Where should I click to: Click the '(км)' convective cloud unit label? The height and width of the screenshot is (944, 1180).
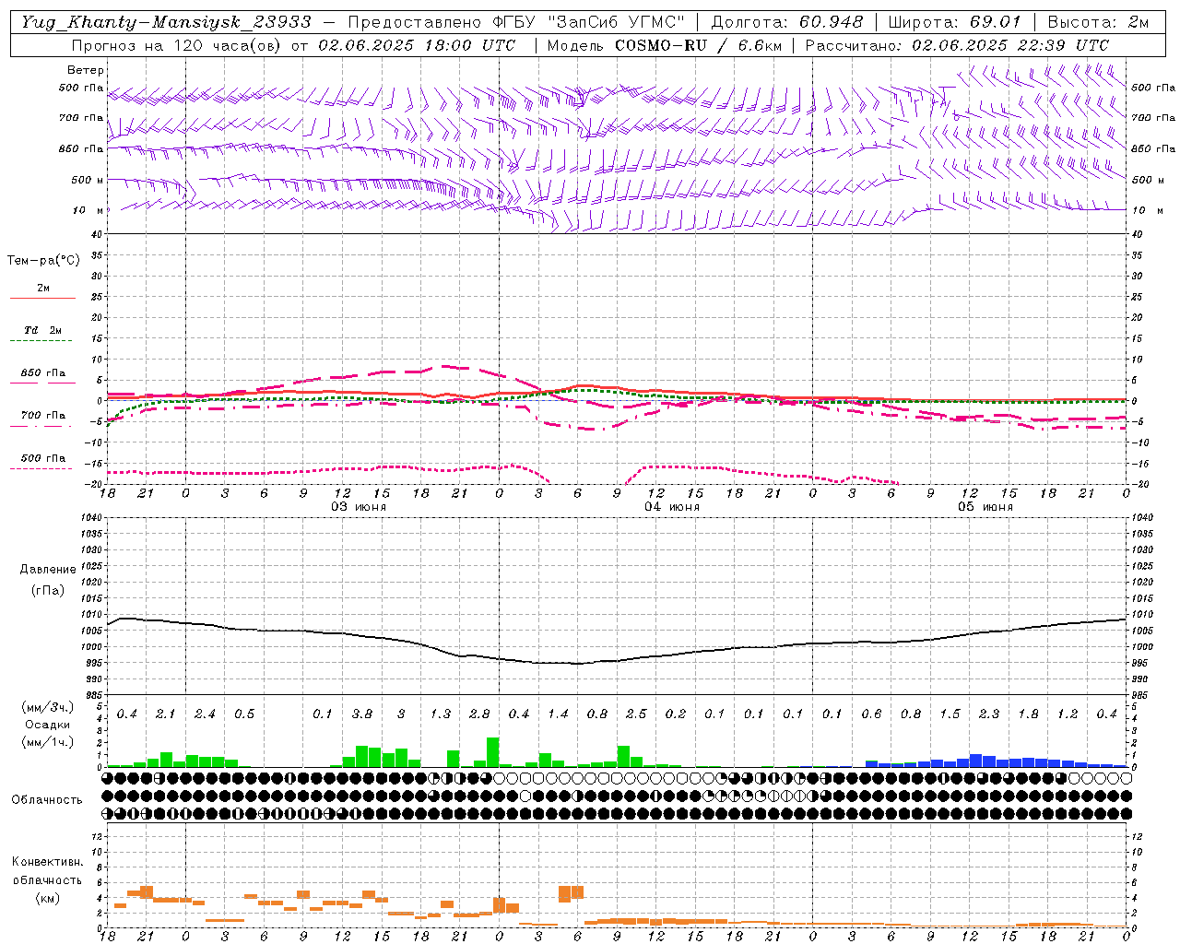click(47, 897)
